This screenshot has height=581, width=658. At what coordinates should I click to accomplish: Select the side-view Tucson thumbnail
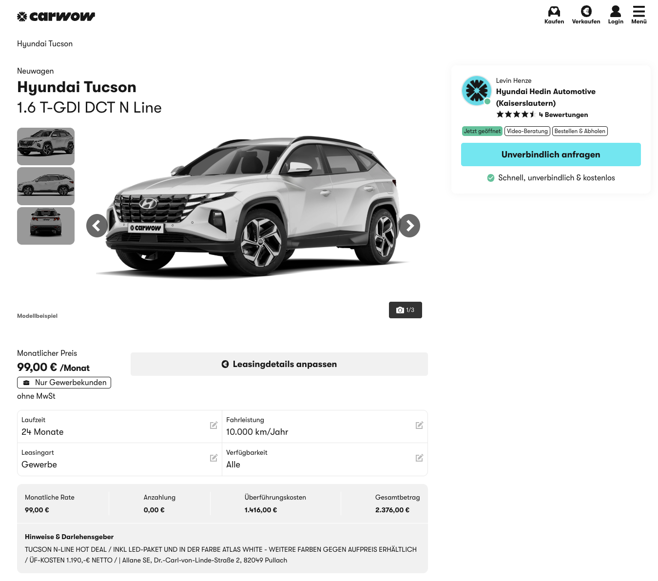(x=46, y=186)
